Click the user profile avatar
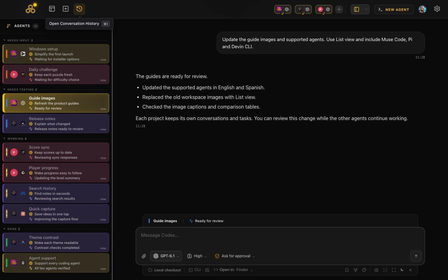The width and height of the screenshot is (448, 280). point(422,9)
